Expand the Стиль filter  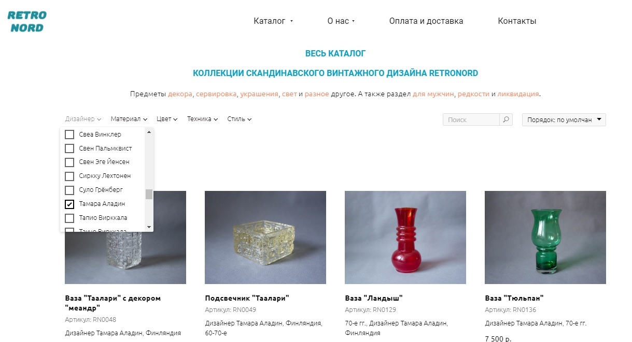point(240,119)
